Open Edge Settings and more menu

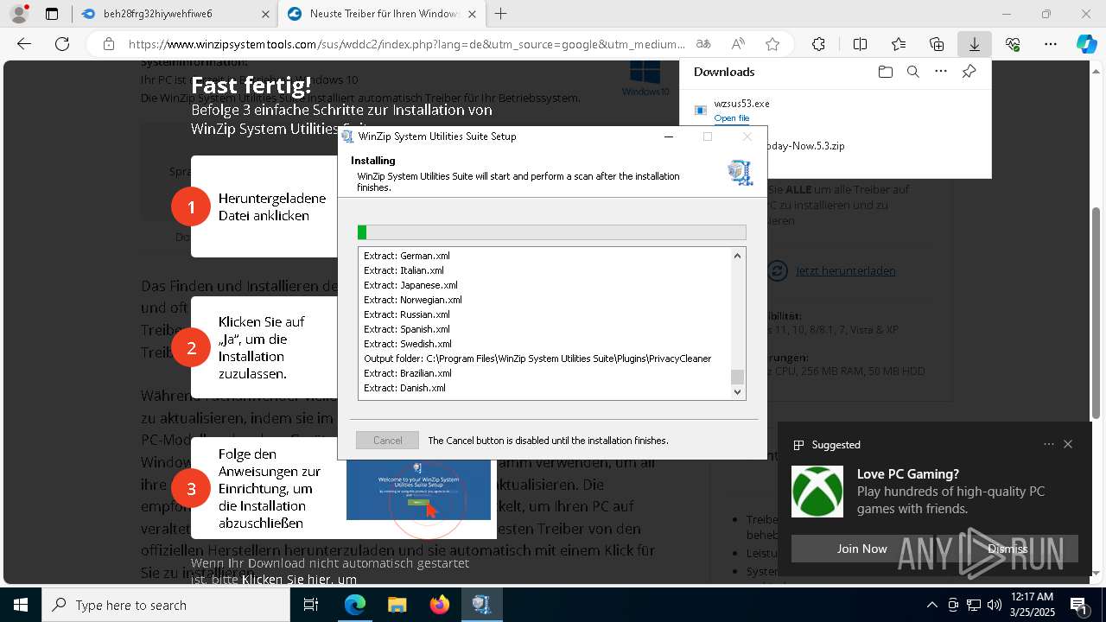coord(1050,44)
